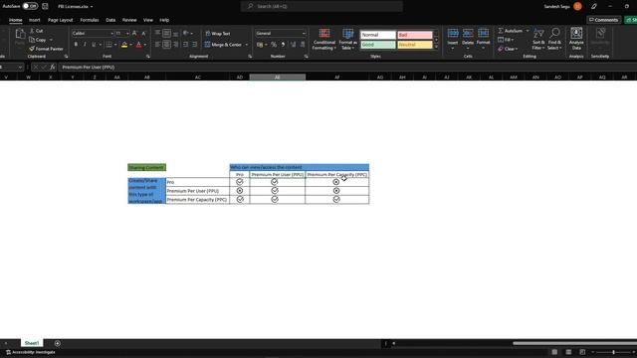
Task: Expand the Merge & Center dropdown arrow
Action: (x=246, y=45)
